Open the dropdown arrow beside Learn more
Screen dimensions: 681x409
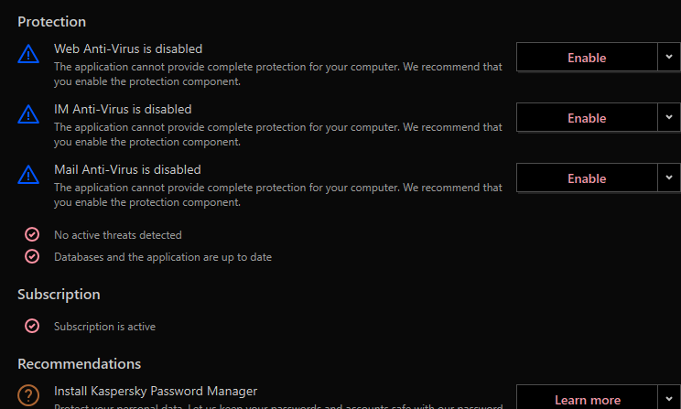pyautogui.click(x=668, y=399)
